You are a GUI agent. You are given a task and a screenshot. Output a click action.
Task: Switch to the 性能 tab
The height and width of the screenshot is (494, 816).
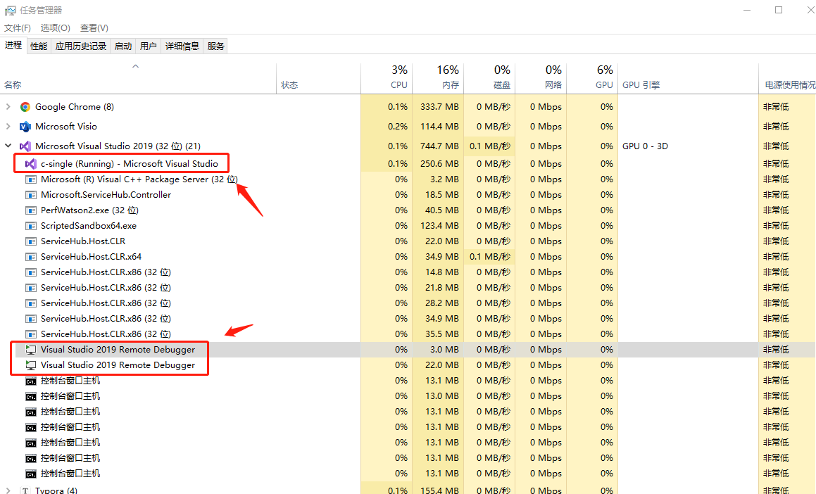(x=39, y=46)
